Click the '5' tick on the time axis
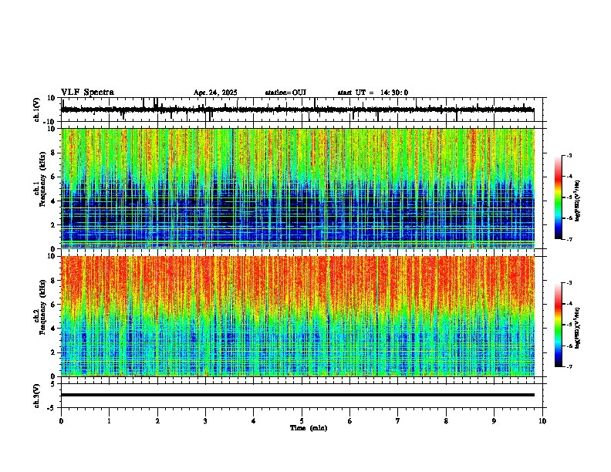 [302, 421]
